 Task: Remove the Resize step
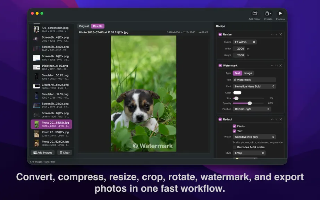pyautogui.click(x=281, y=34)
